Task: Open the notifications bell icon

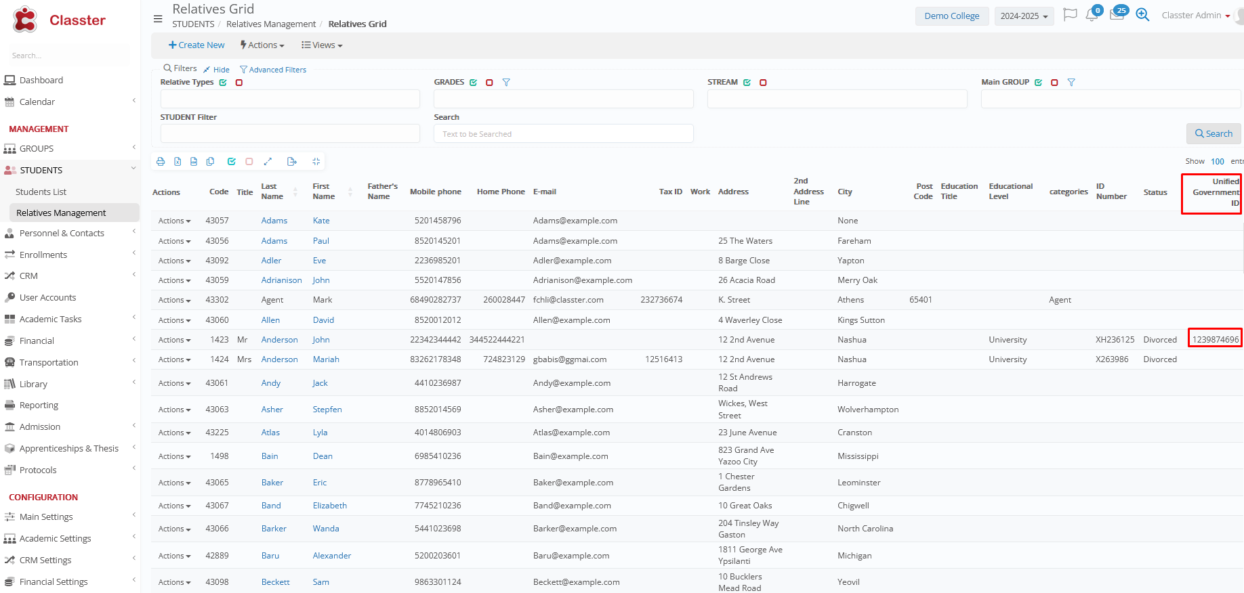Action: pyautogui.click(x=1092, y=15)
